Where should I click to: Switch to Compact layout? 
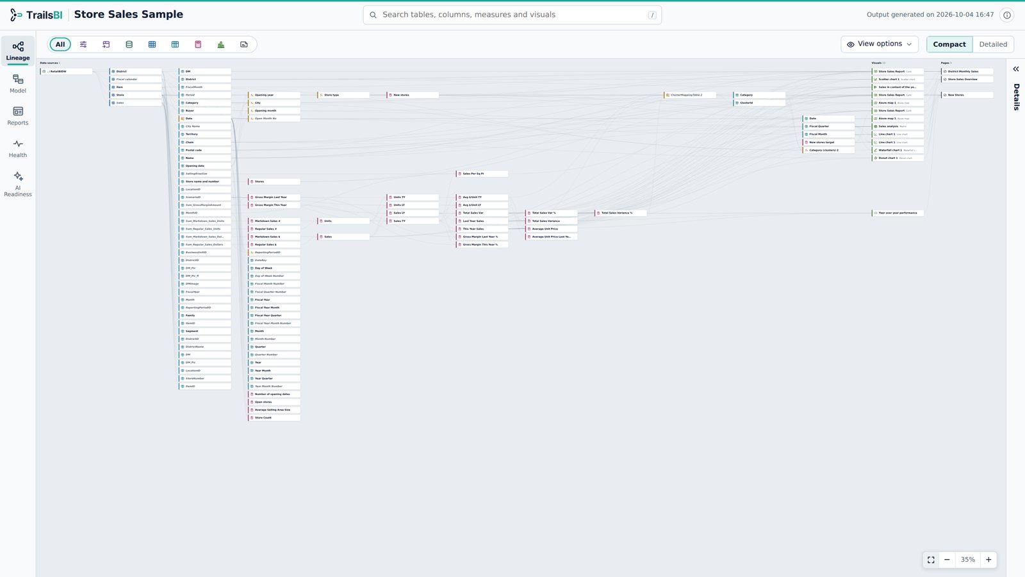[x=949, y=44]
